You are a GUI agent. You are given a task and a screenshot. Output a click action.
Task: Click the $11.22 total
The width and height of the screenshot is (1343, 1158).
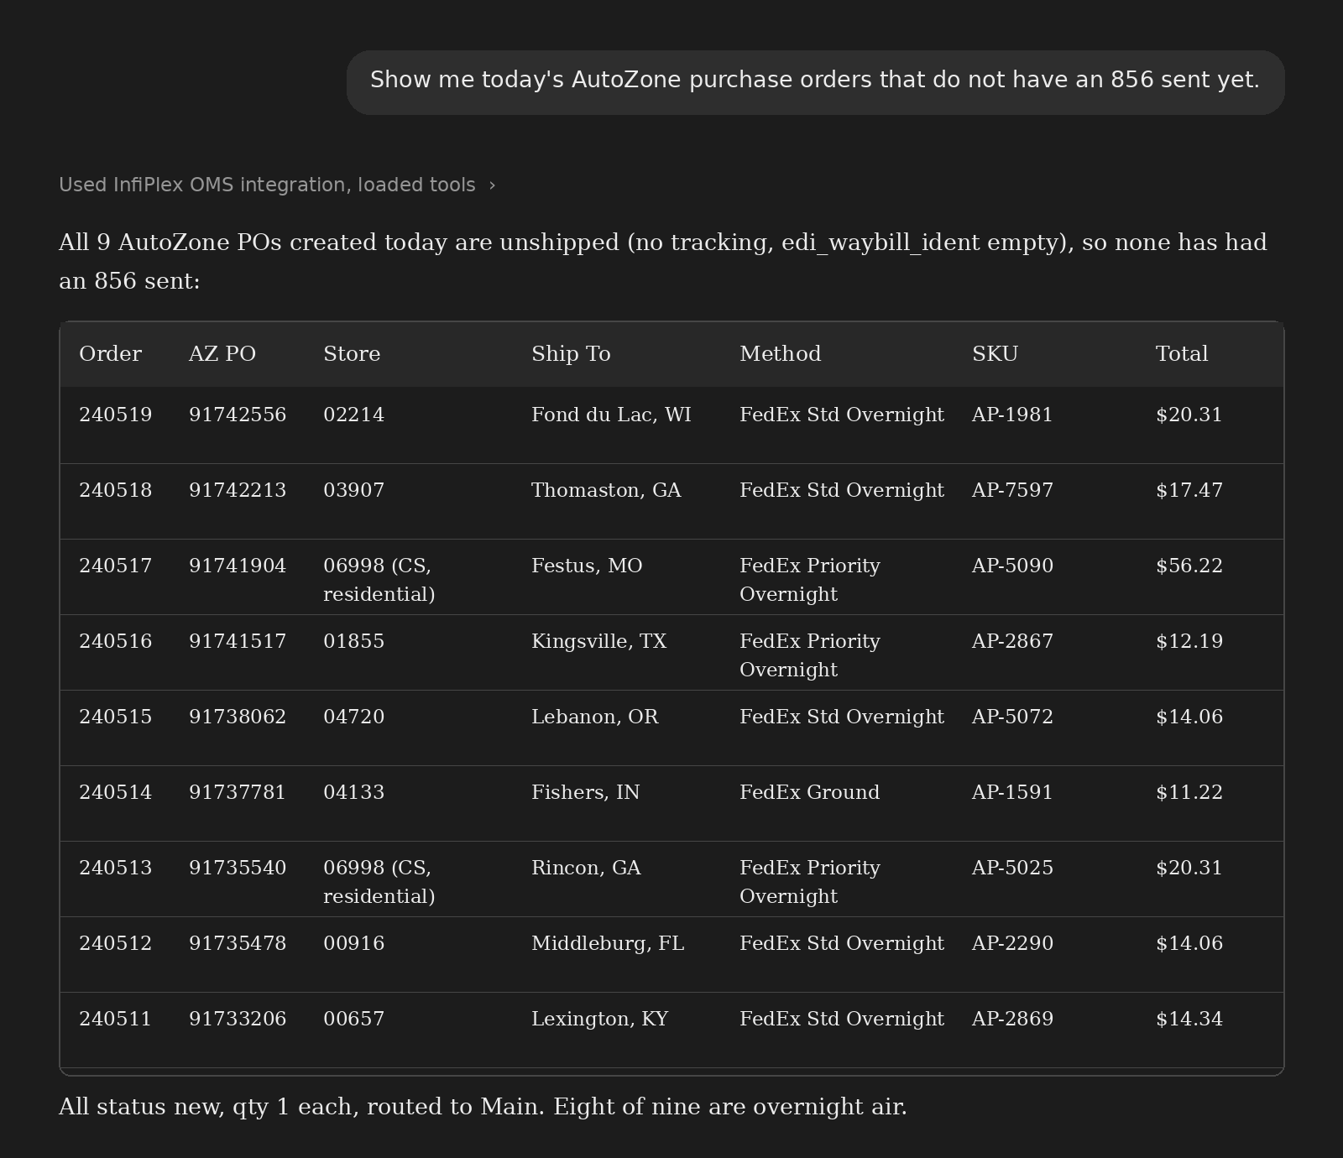(x=1189, y=793)
